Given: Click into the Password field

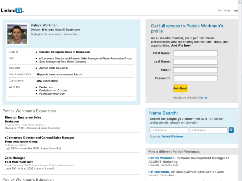Looking at the screenshot, I should (195, 78).
